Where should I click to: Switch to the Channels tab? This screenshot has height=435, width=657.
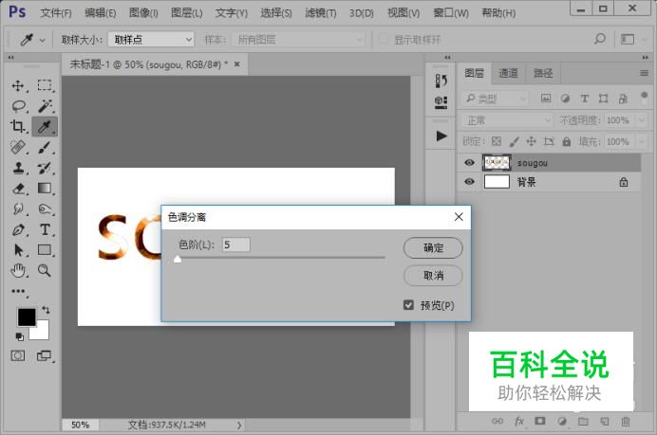(x=508, y=73)
